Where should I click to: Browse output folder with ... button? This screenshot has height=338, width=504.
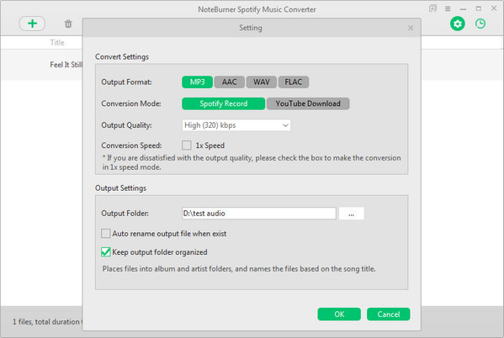pyautogui.click(x=352, y=214)
